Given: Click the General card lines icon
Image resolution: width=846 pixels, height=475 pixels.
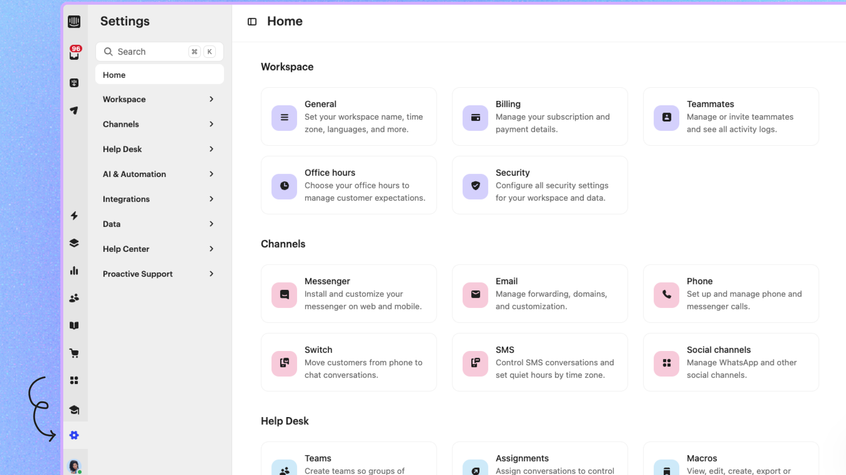Looking at the screenshot, I should tap(284, 118).
